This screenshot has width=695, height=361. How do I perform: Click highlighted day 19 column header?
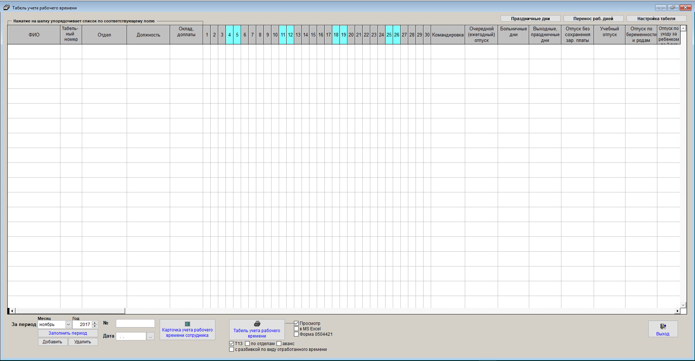[344, 35]
